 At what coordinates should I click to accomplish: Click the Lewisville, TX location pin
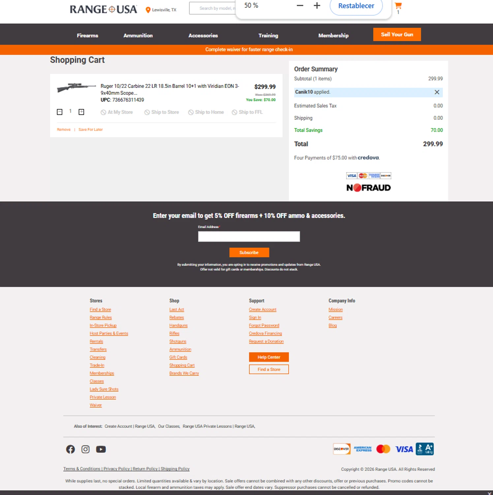(x=148, y=10)
